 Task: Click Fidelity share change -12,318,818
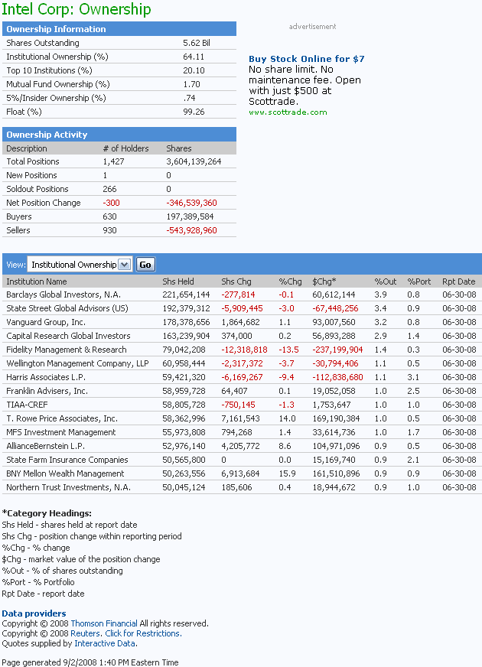click(244, 350)
